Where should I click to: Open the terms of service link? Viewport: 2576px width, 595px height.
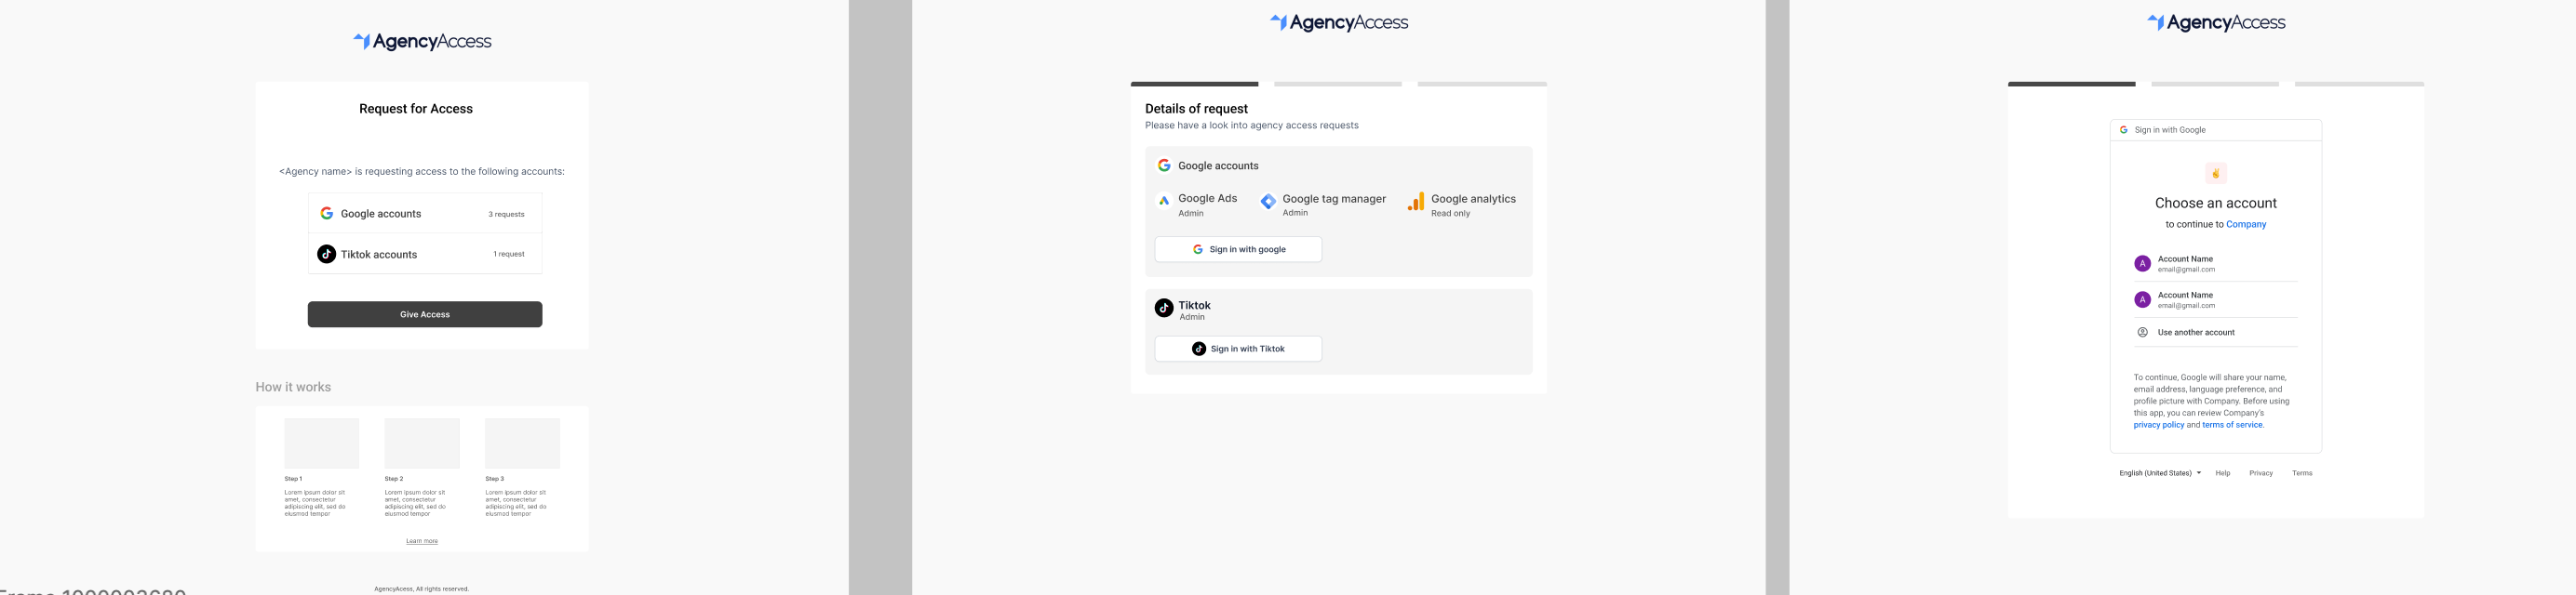pyautogui.click(x=2232, y=425)
